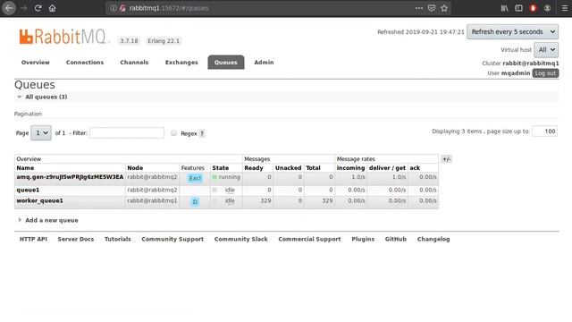This screenshot has width=572, height=322.
Task: Click the green running state indicator
Action: [214, 177]
